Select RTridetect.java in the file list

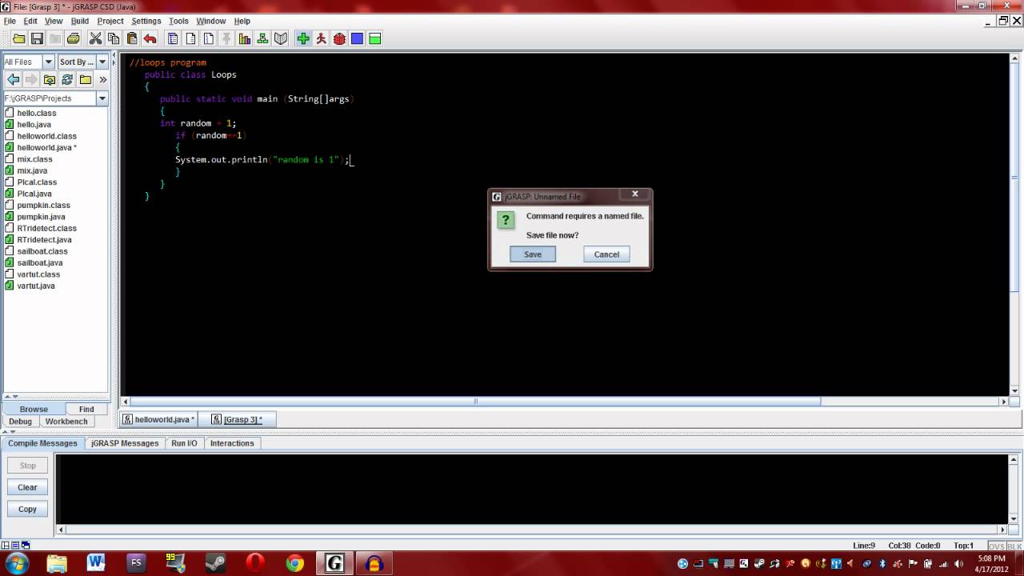click(45, 240)
